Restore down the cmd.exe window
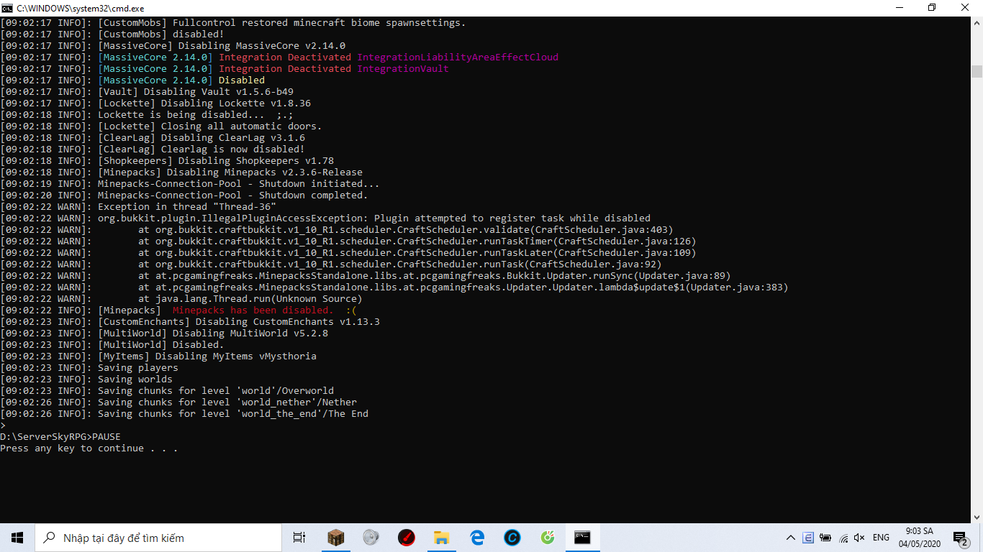The height and width of the screenshot is (552, 983). tap(933, 8)
